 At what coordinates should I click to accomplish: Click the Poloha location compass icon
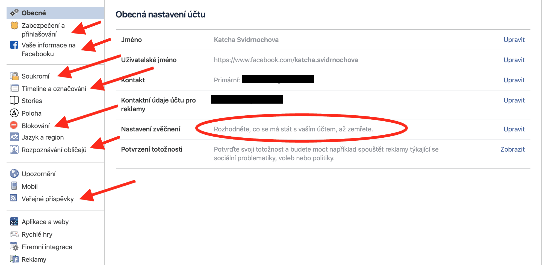(x=14, y=113)
